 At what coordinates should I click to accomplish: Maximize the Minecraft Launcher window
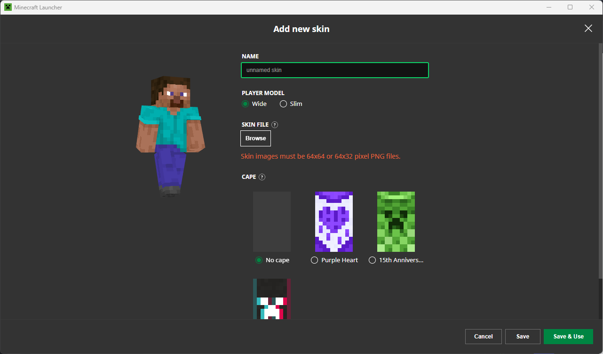point(570,7)
